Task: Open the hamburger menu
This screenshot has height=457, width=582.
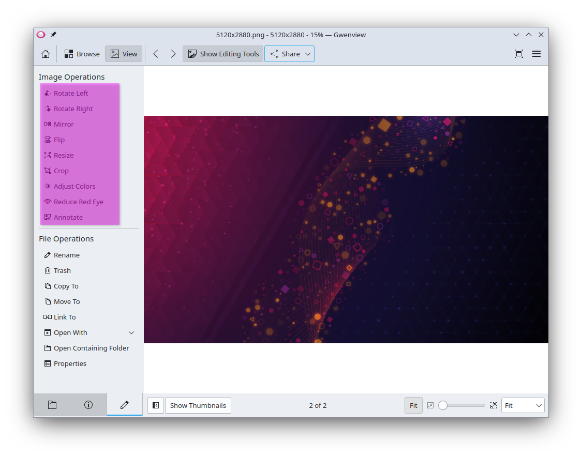Action: point(536,54)
